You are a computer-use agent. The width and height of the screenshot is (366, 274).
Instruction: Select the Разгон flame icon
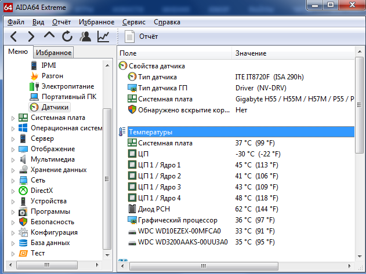[34, 76]
